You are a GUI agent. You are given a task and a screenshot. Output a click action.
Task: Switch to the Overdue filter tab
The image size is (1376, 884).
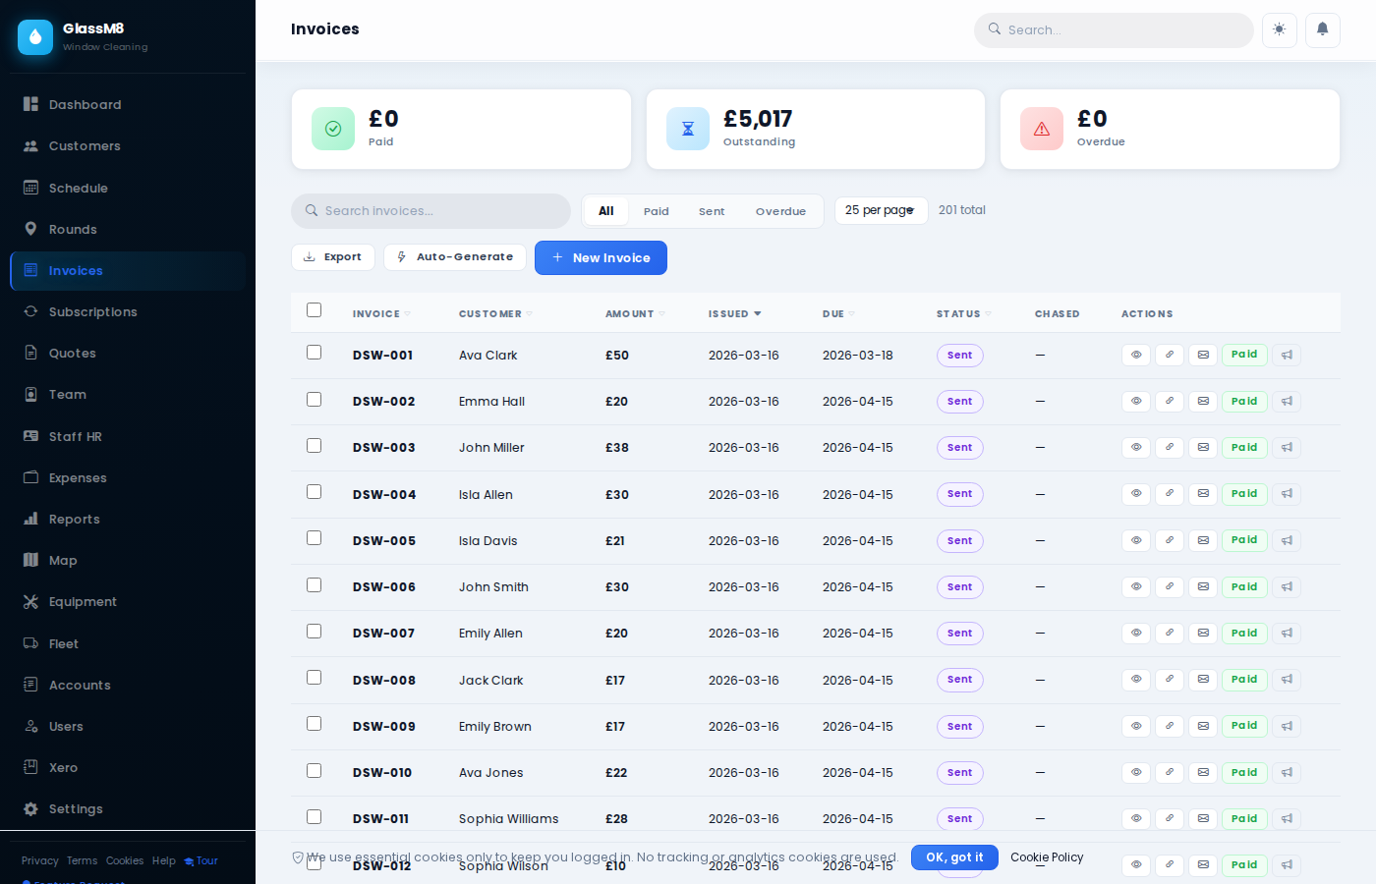[780, 210]
